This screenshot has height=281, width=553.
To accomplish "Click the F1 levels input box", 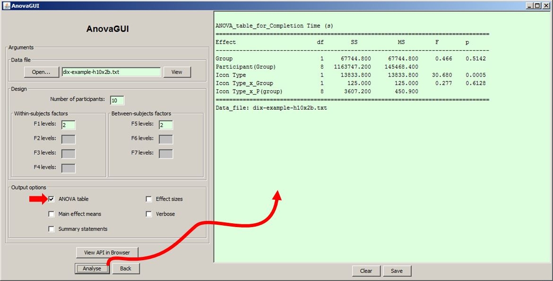I will click(69, 125).
